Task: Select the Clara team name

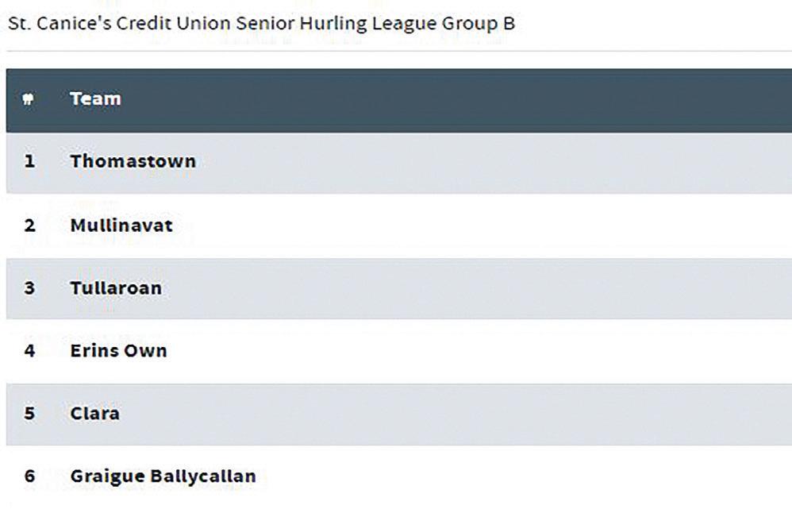Action: click(x=95, y=414)
